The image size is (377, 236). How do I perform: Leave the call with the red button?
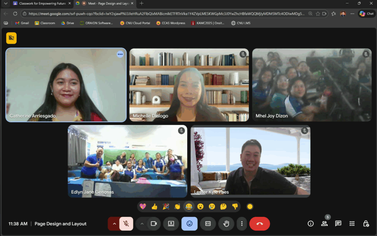(x=260, y=224)
